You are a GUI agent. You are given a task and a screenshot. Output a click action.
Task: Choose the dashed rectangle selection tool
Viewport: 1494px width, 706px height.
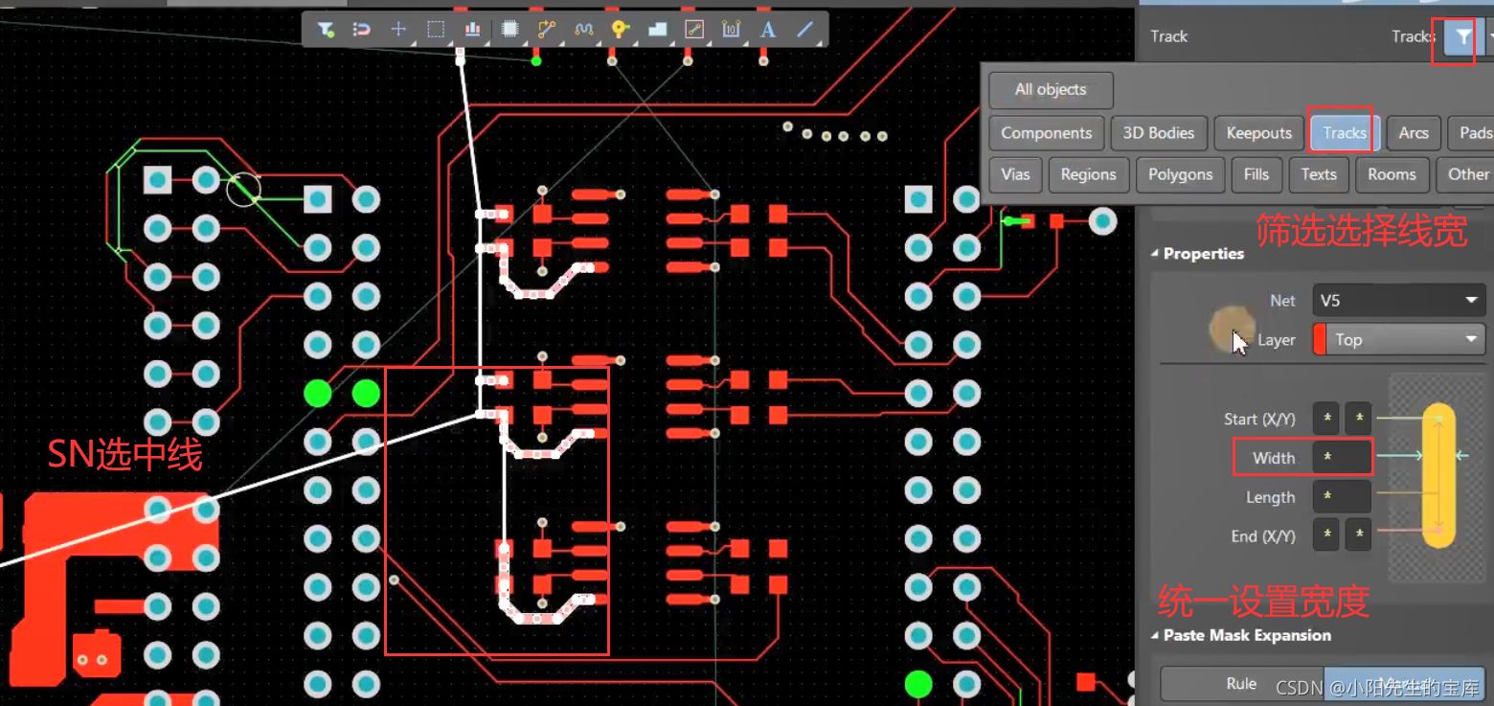436,29
